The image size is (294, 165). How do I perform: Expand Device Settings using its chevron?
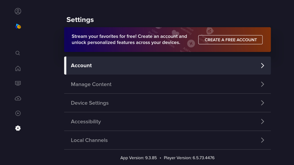click(x=262, y=103)
